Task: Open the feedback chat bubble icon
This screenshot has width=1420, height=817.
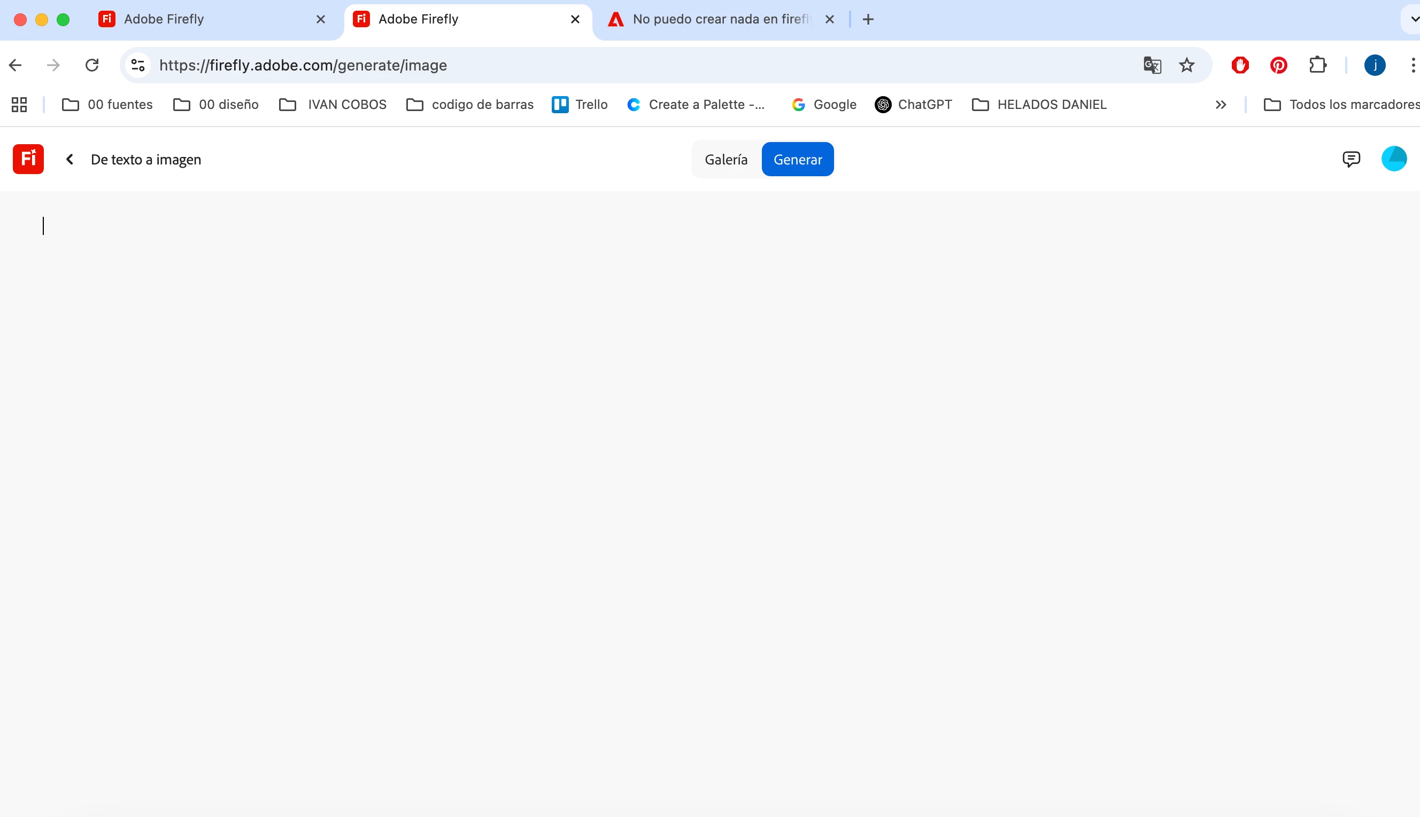Action: point(1351,159)
